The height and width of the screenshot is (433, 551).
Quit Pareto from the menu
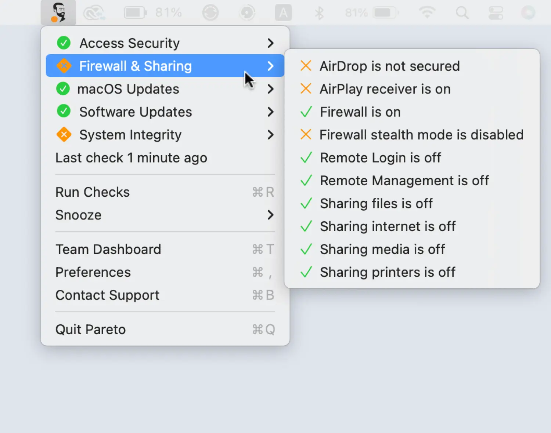(90, 329)
